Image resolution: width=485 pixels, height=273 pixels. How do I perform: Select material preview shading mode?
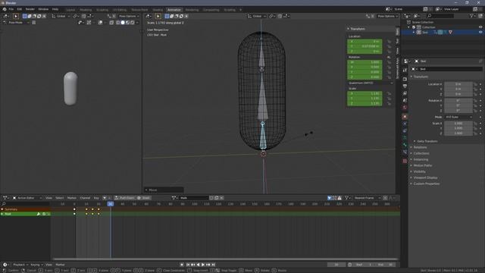[128, 23]
